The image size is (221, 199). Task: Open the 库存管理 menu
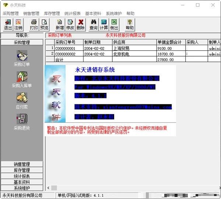click(x=52, y=14)
